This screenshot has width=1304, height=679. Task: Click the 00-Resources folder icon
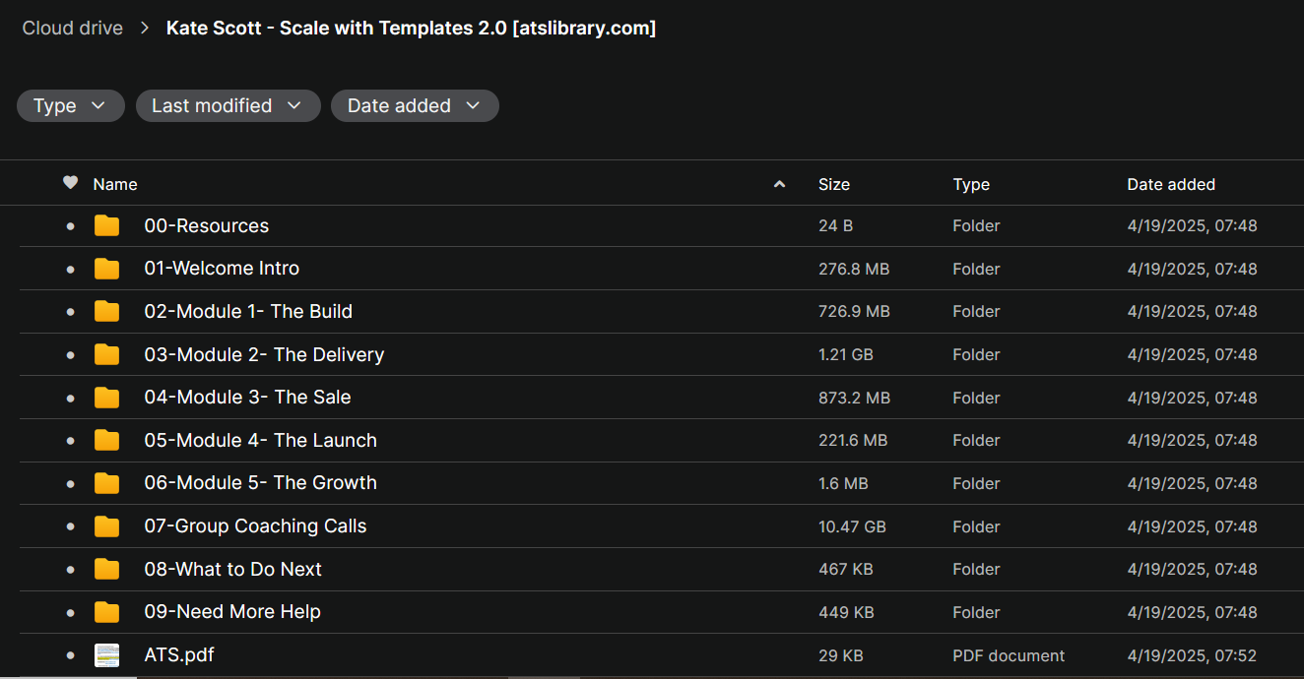pyautogui.click(x=106, y=226)
